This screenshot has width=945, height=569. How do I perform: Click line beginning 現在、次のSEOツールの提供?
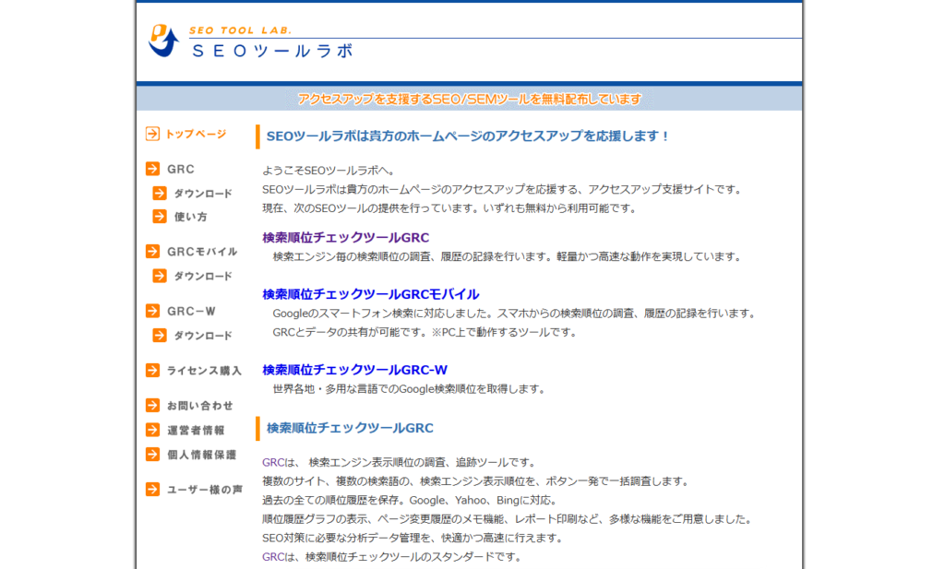pos(449,208)
